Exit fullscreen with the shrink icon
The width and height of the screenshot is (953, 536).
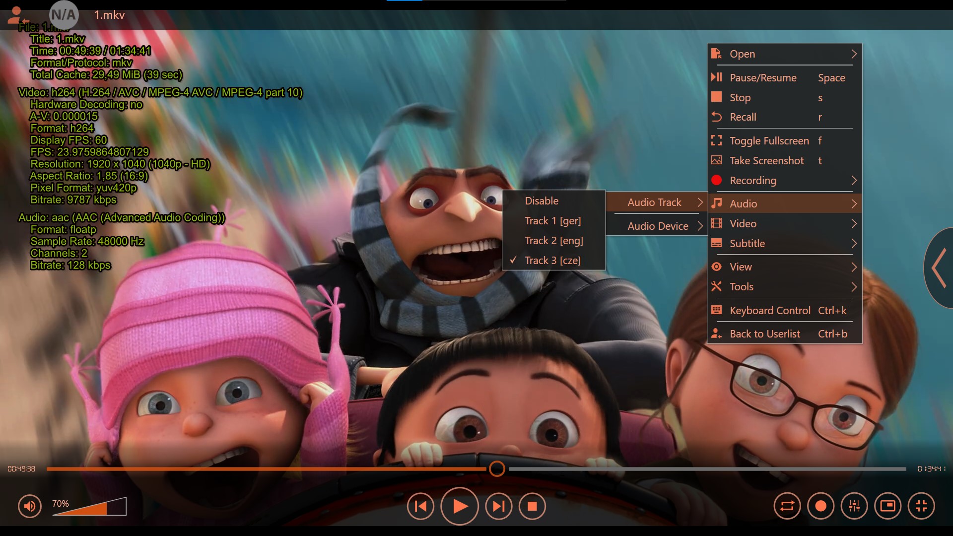point(921,506)
